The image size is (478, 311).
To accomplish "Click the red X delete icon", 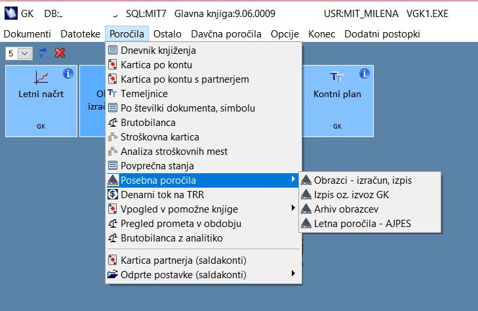I will point(60,53).
